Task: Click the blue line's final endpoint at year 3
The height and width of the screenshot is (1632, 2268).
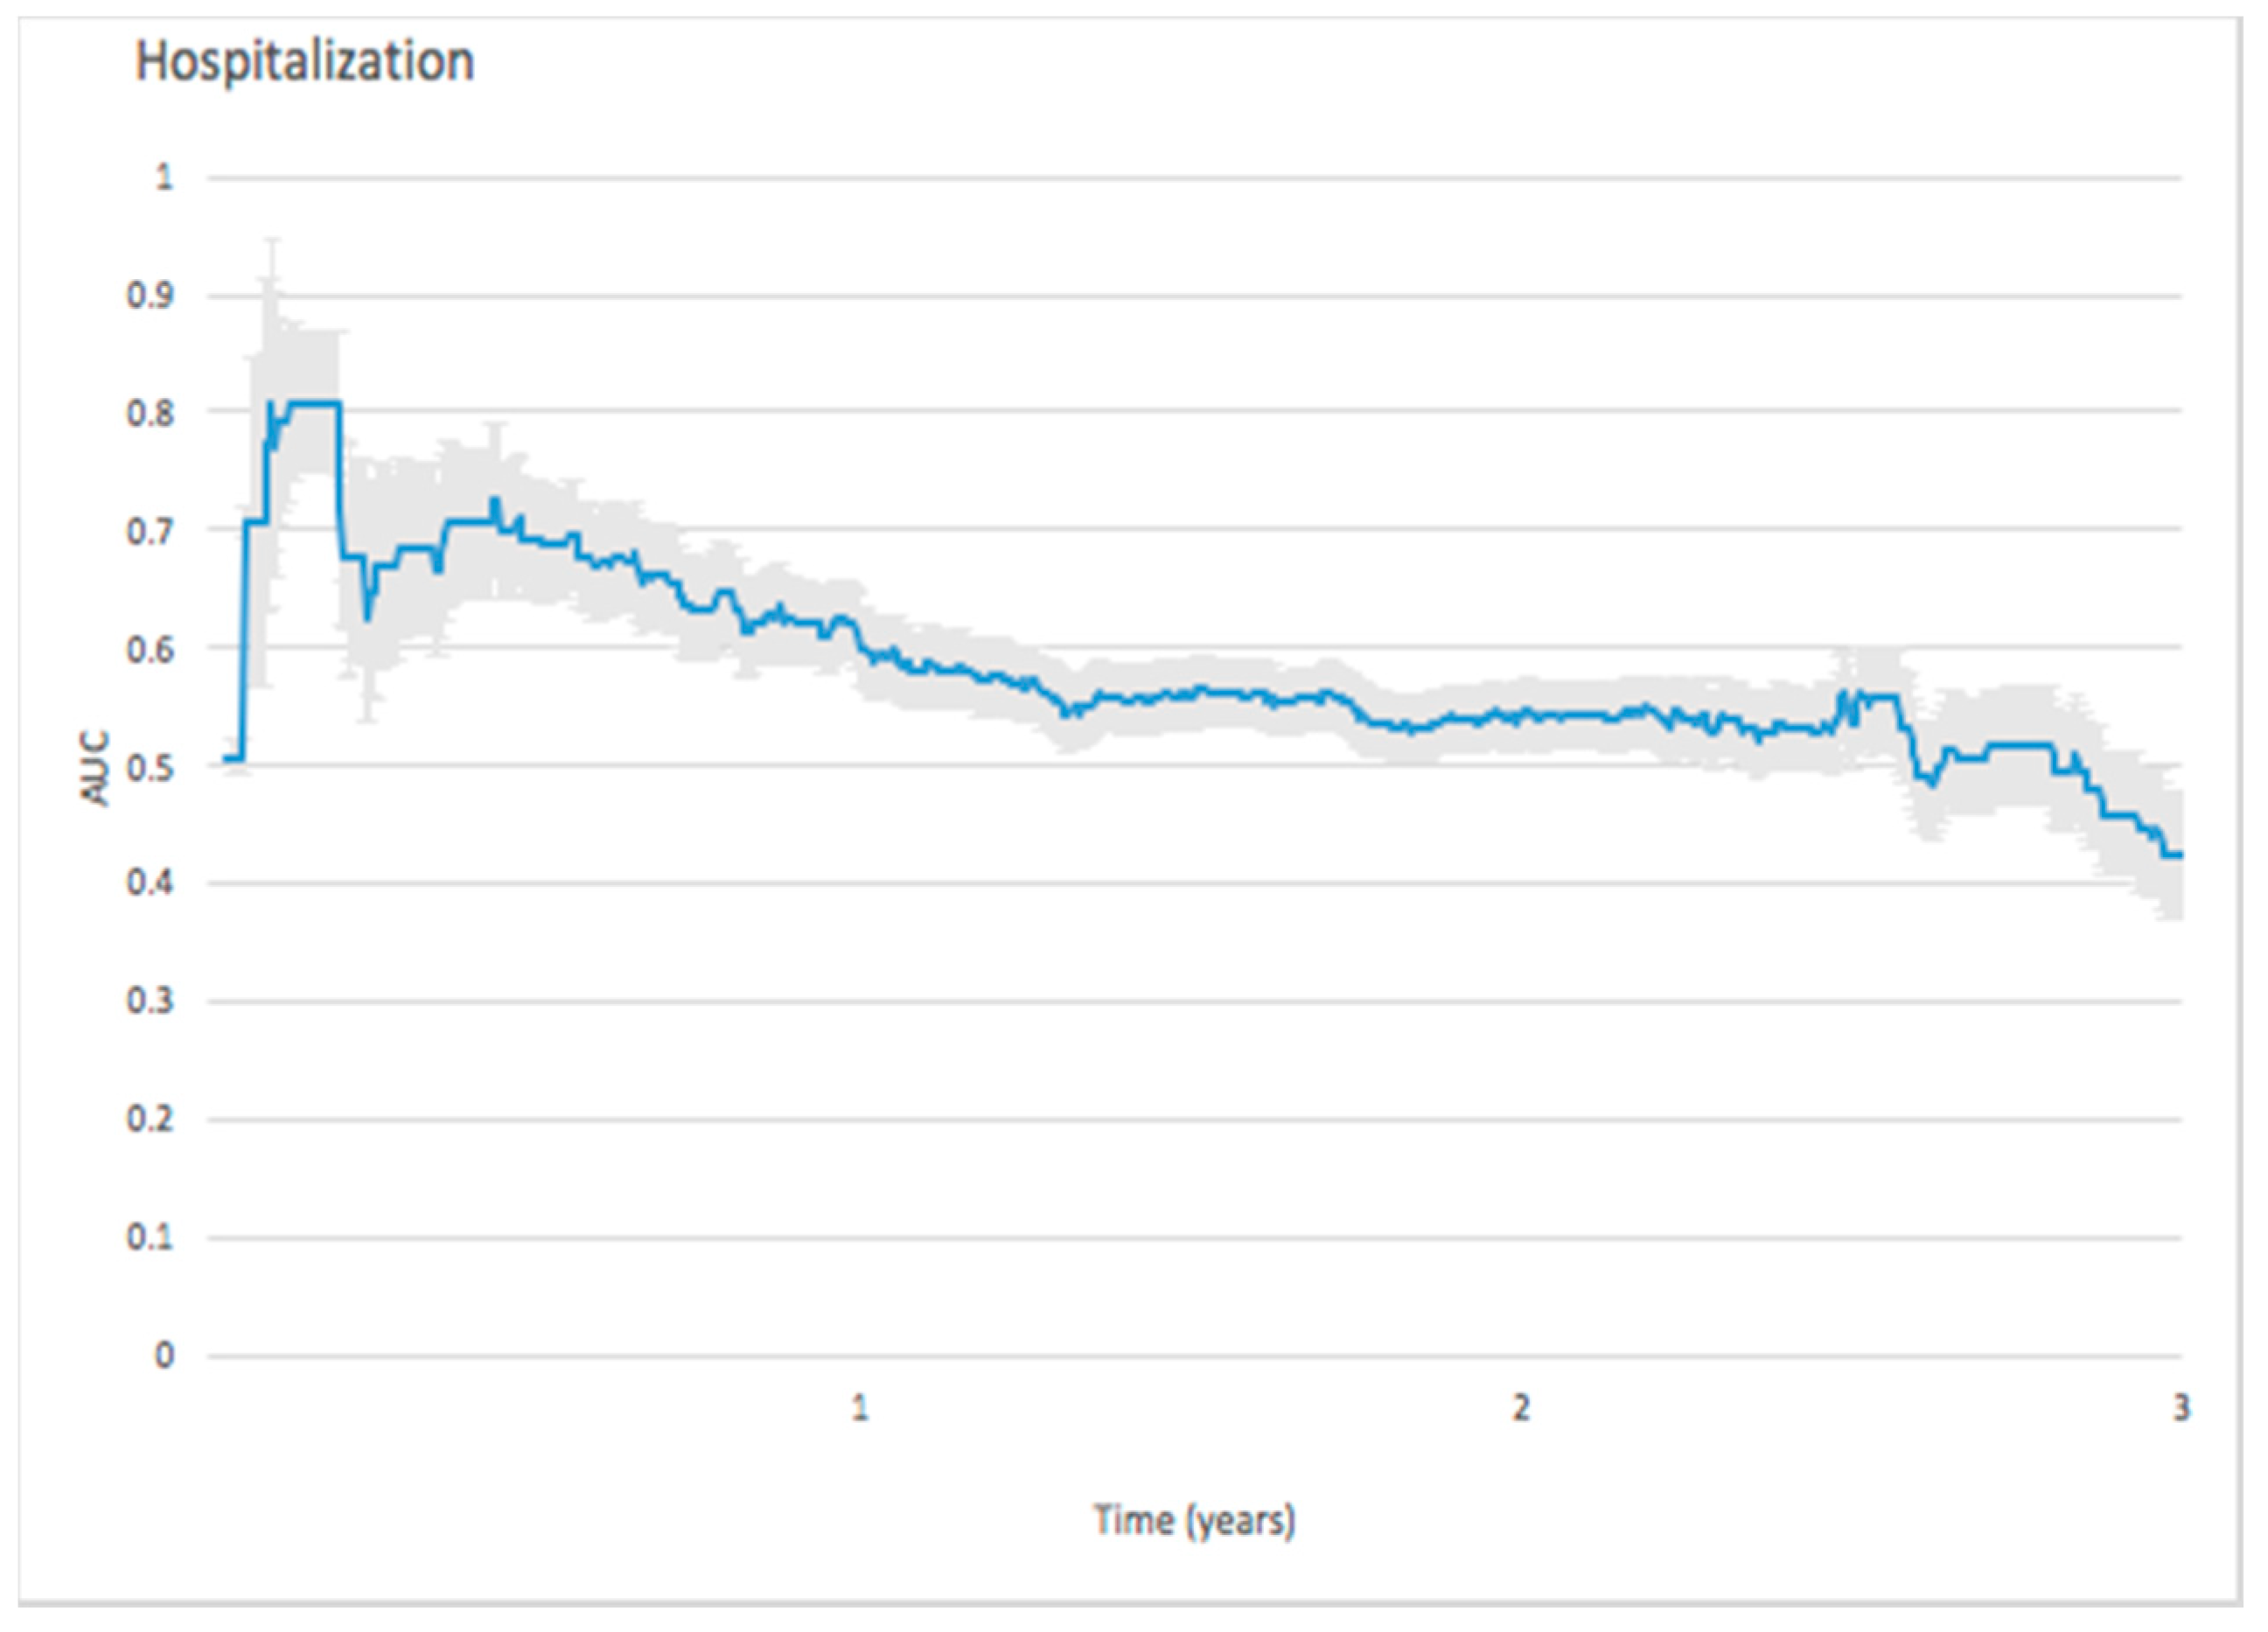Action: pos(2178,855)
